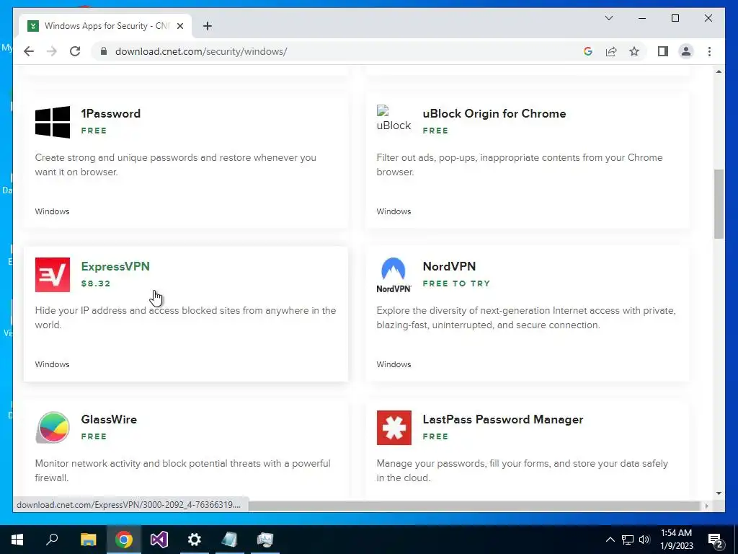
Task: Go back to the previous page
Action: coord(29,51)
